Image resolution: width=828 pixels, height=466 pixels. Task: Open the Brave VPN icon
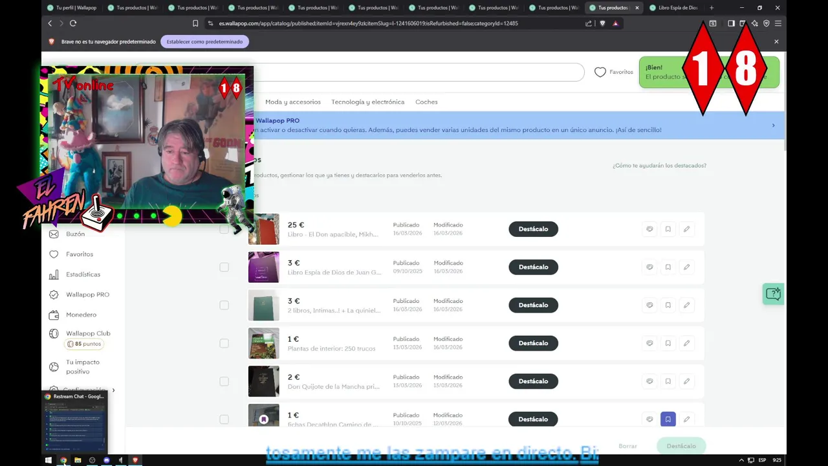click(x=767, y=23)
